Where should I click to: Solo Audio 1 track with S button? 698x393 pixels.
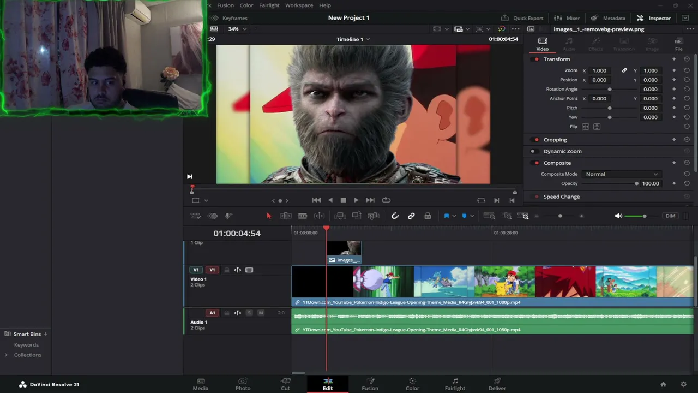pos(249,313)
